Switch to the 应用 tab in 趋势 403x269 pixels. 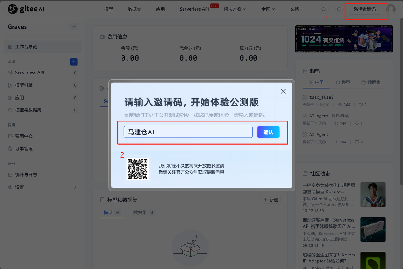pyautogui.click(x=316, y=82)
